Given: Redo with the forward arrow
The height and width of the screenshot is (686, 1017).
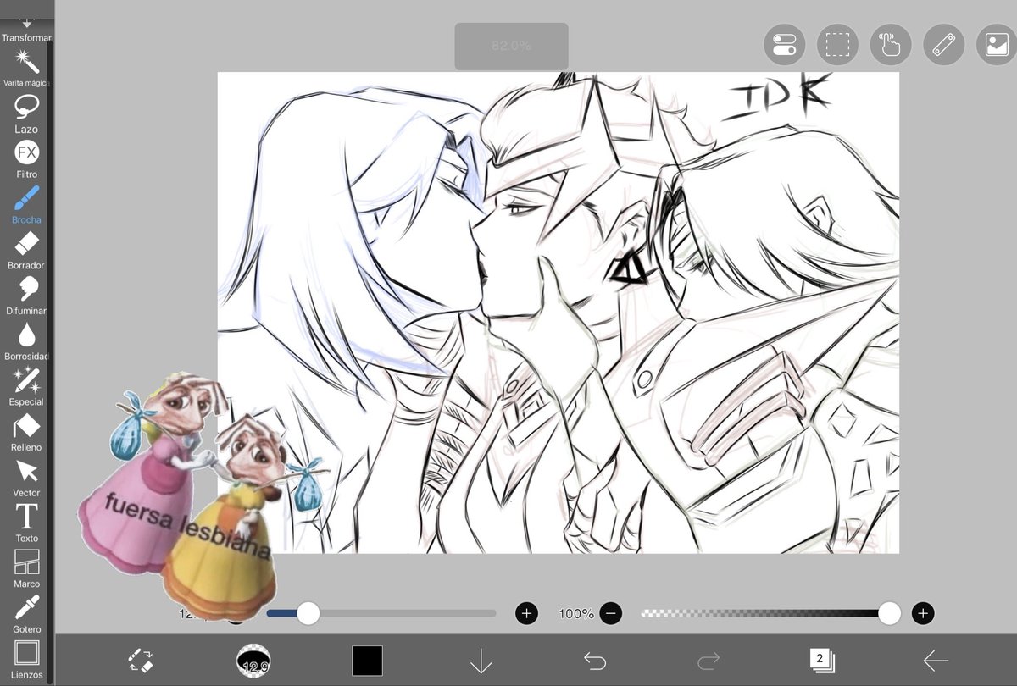Looking at the screenshot, I should coord(709,661).
